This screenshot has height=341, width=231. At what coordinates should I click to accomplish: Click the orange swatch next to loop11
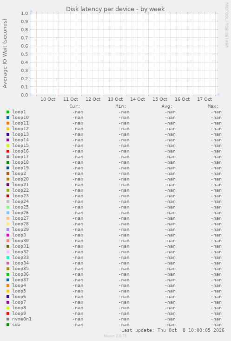[x=8, y=123]
